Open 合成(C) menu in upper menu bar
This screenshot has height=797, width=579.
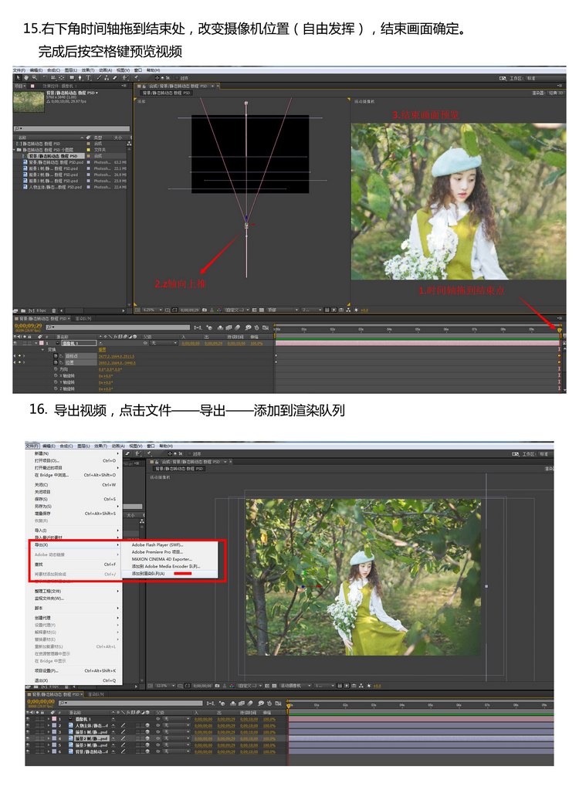click(x=54, y=70)
